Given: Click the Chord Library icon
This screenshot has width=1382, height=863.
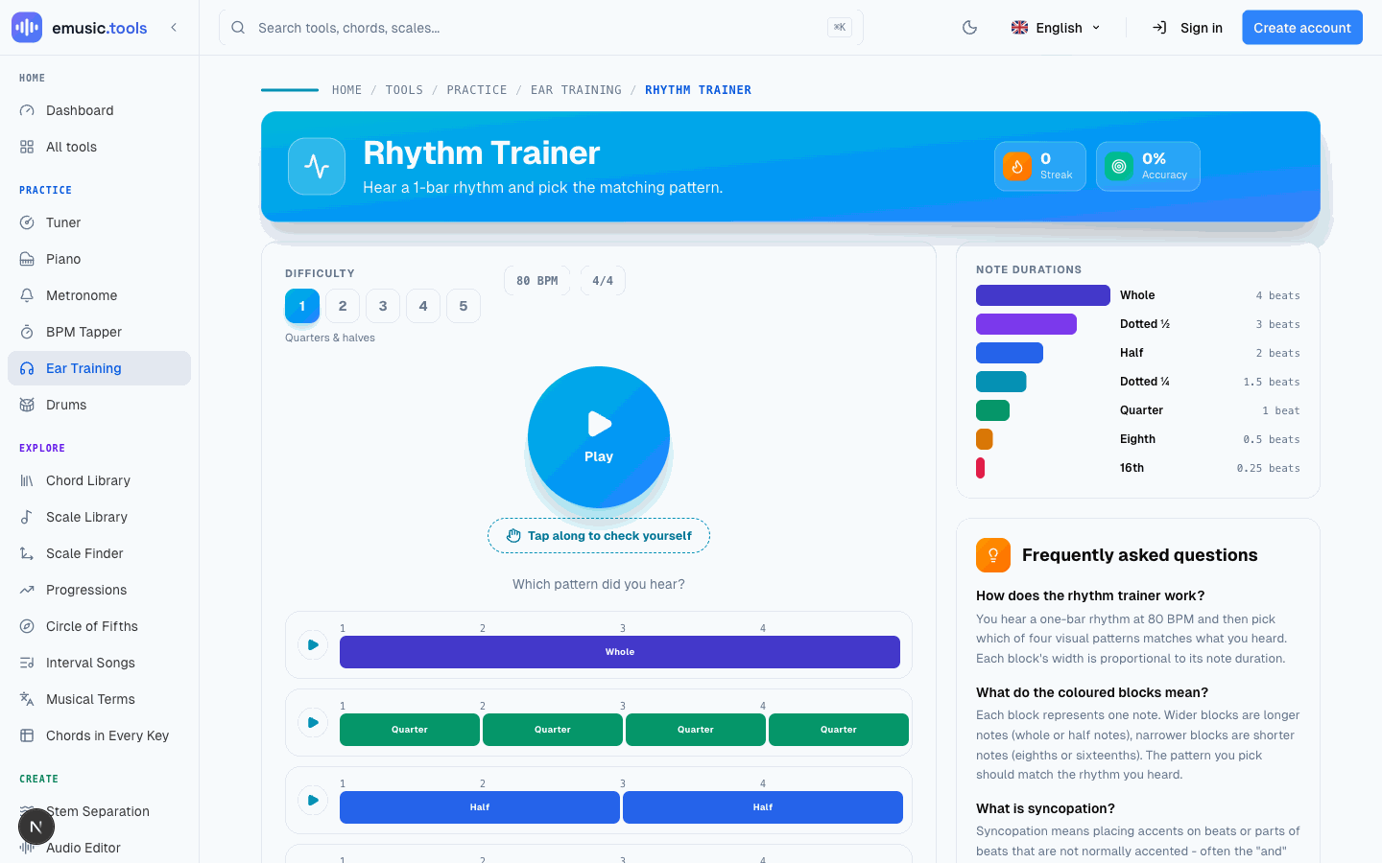Looking at the screenshot, I should point(27,480).
